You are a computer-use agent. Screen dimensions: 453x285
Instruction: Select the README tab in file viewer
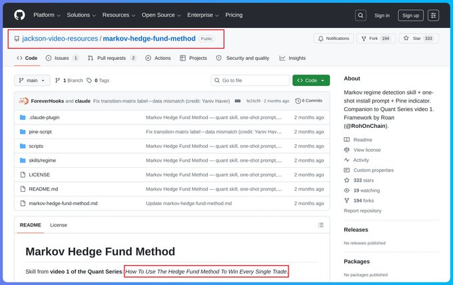point(31,225)
